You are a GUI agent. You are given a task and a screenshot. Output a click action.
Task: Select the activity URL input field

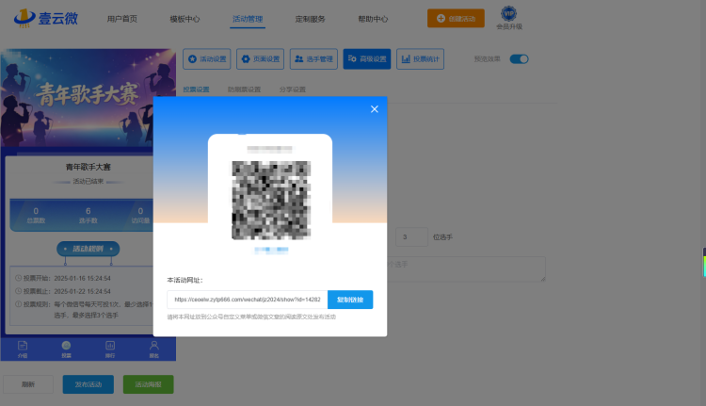248,300
